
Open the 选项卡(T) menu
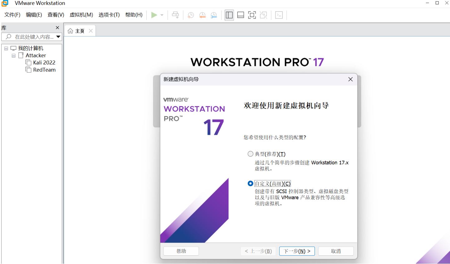[109, 15]
